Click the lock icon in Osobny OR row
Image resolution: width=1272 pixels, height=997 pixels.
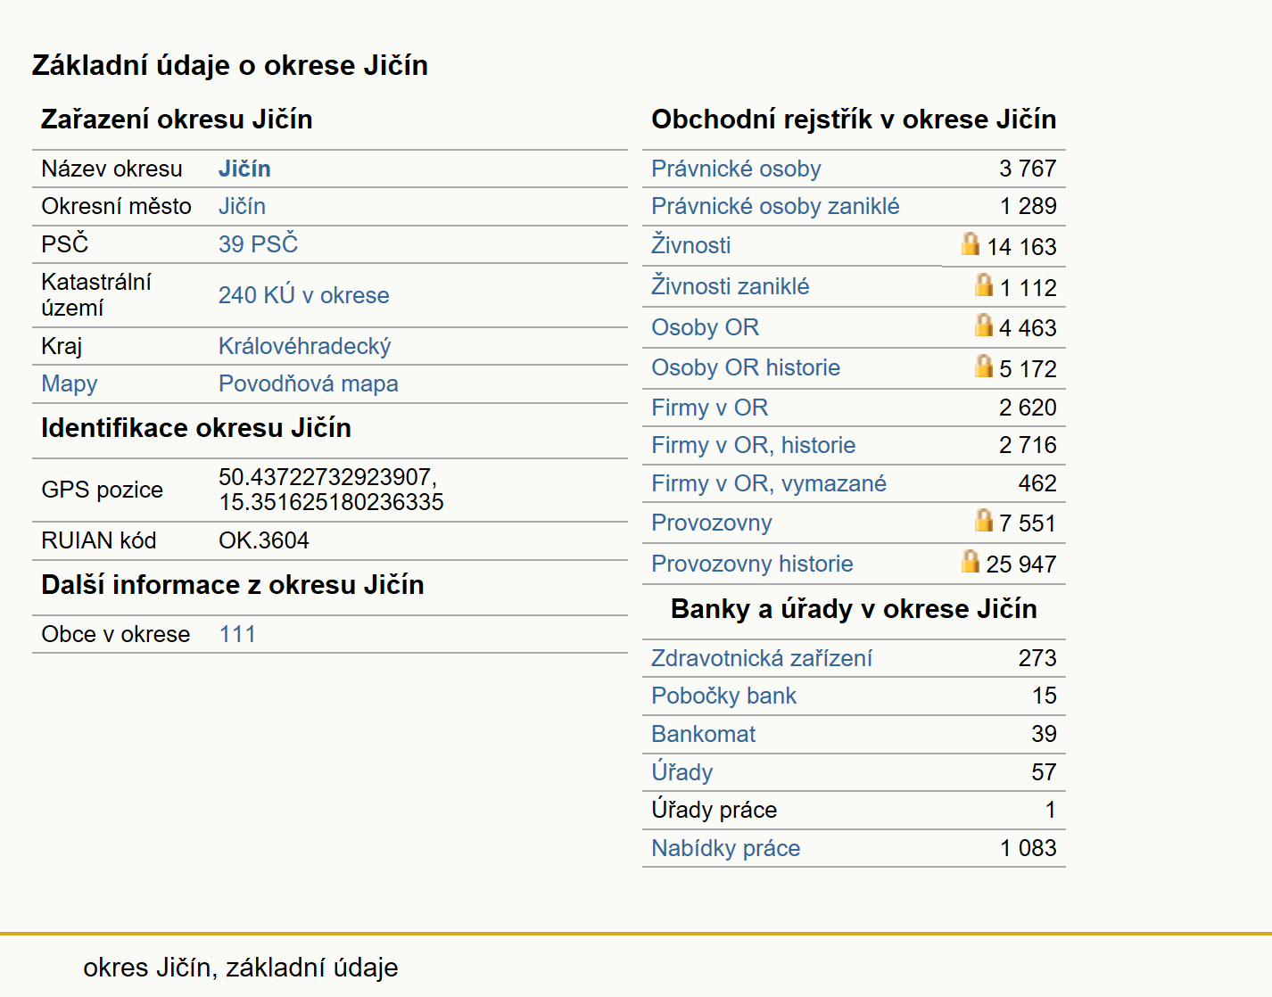pyautogui.click(x=984, y=325)
